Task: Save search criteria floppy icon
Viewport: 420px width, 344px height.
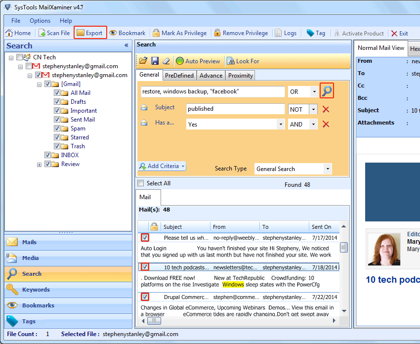Action: pos(155,61)
